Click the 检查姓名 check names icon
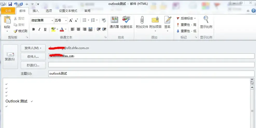The height and width of the screenshot is (128, 256). (126, 22)
